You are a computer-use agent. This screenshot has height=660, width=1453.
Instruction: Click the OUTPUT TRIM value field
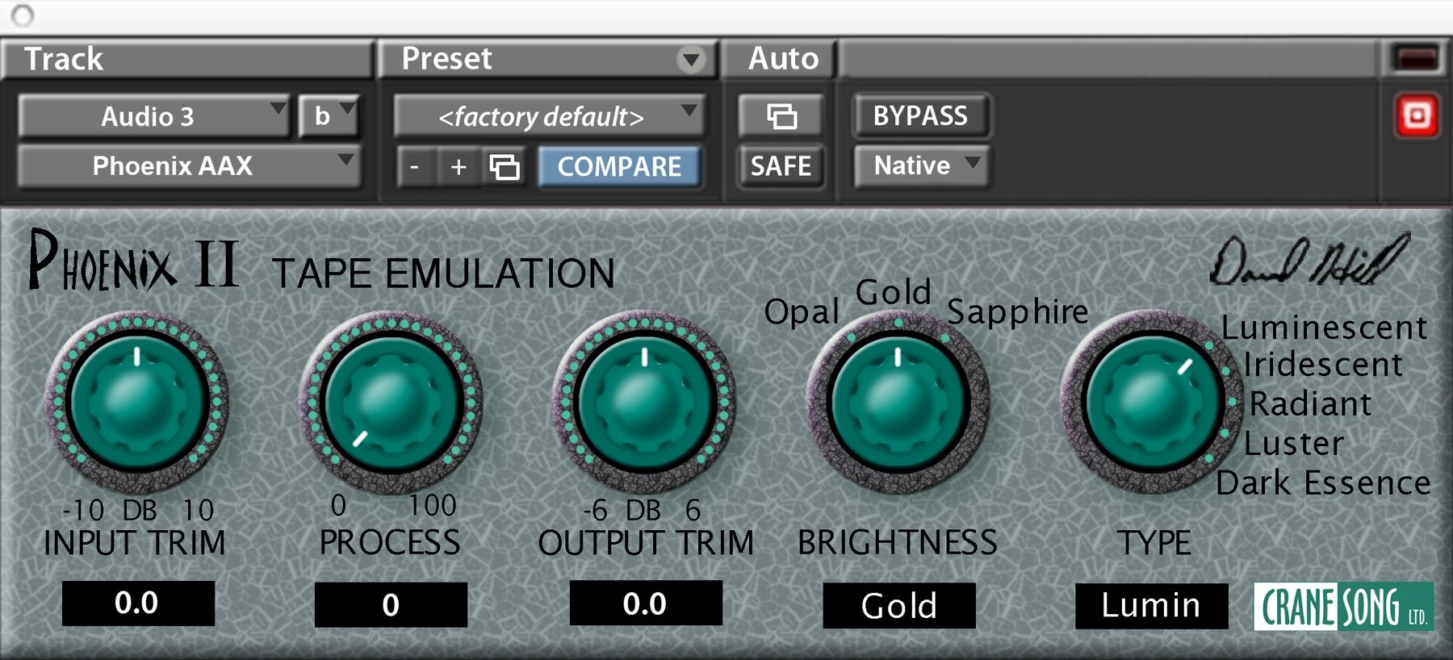click(646, 604)
